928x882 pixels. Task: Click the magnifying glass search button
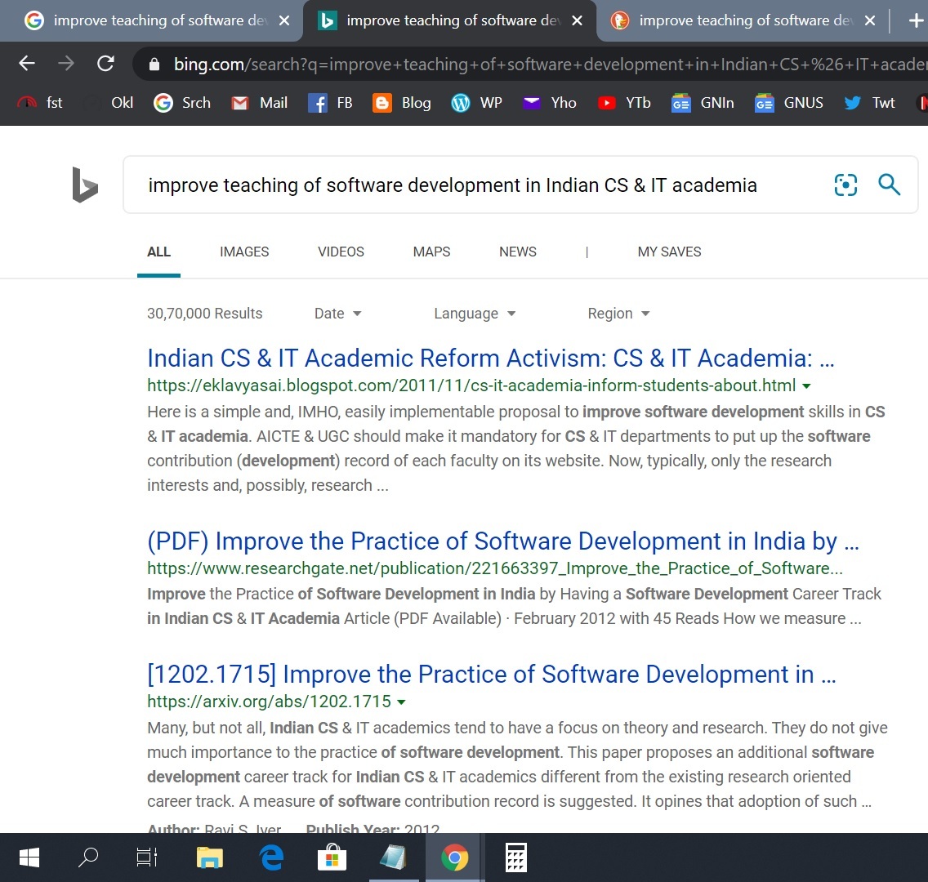889,185
